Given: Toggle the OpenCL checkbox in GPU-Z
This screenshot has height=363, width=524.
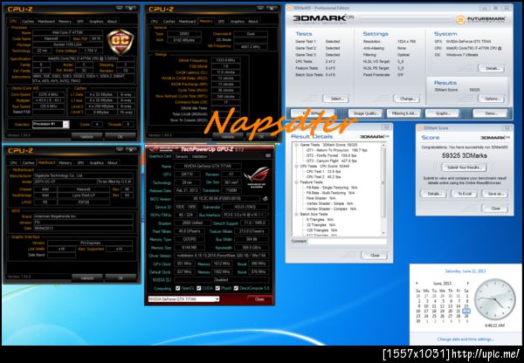Looking at the screenshot, I should click(178, 288).
